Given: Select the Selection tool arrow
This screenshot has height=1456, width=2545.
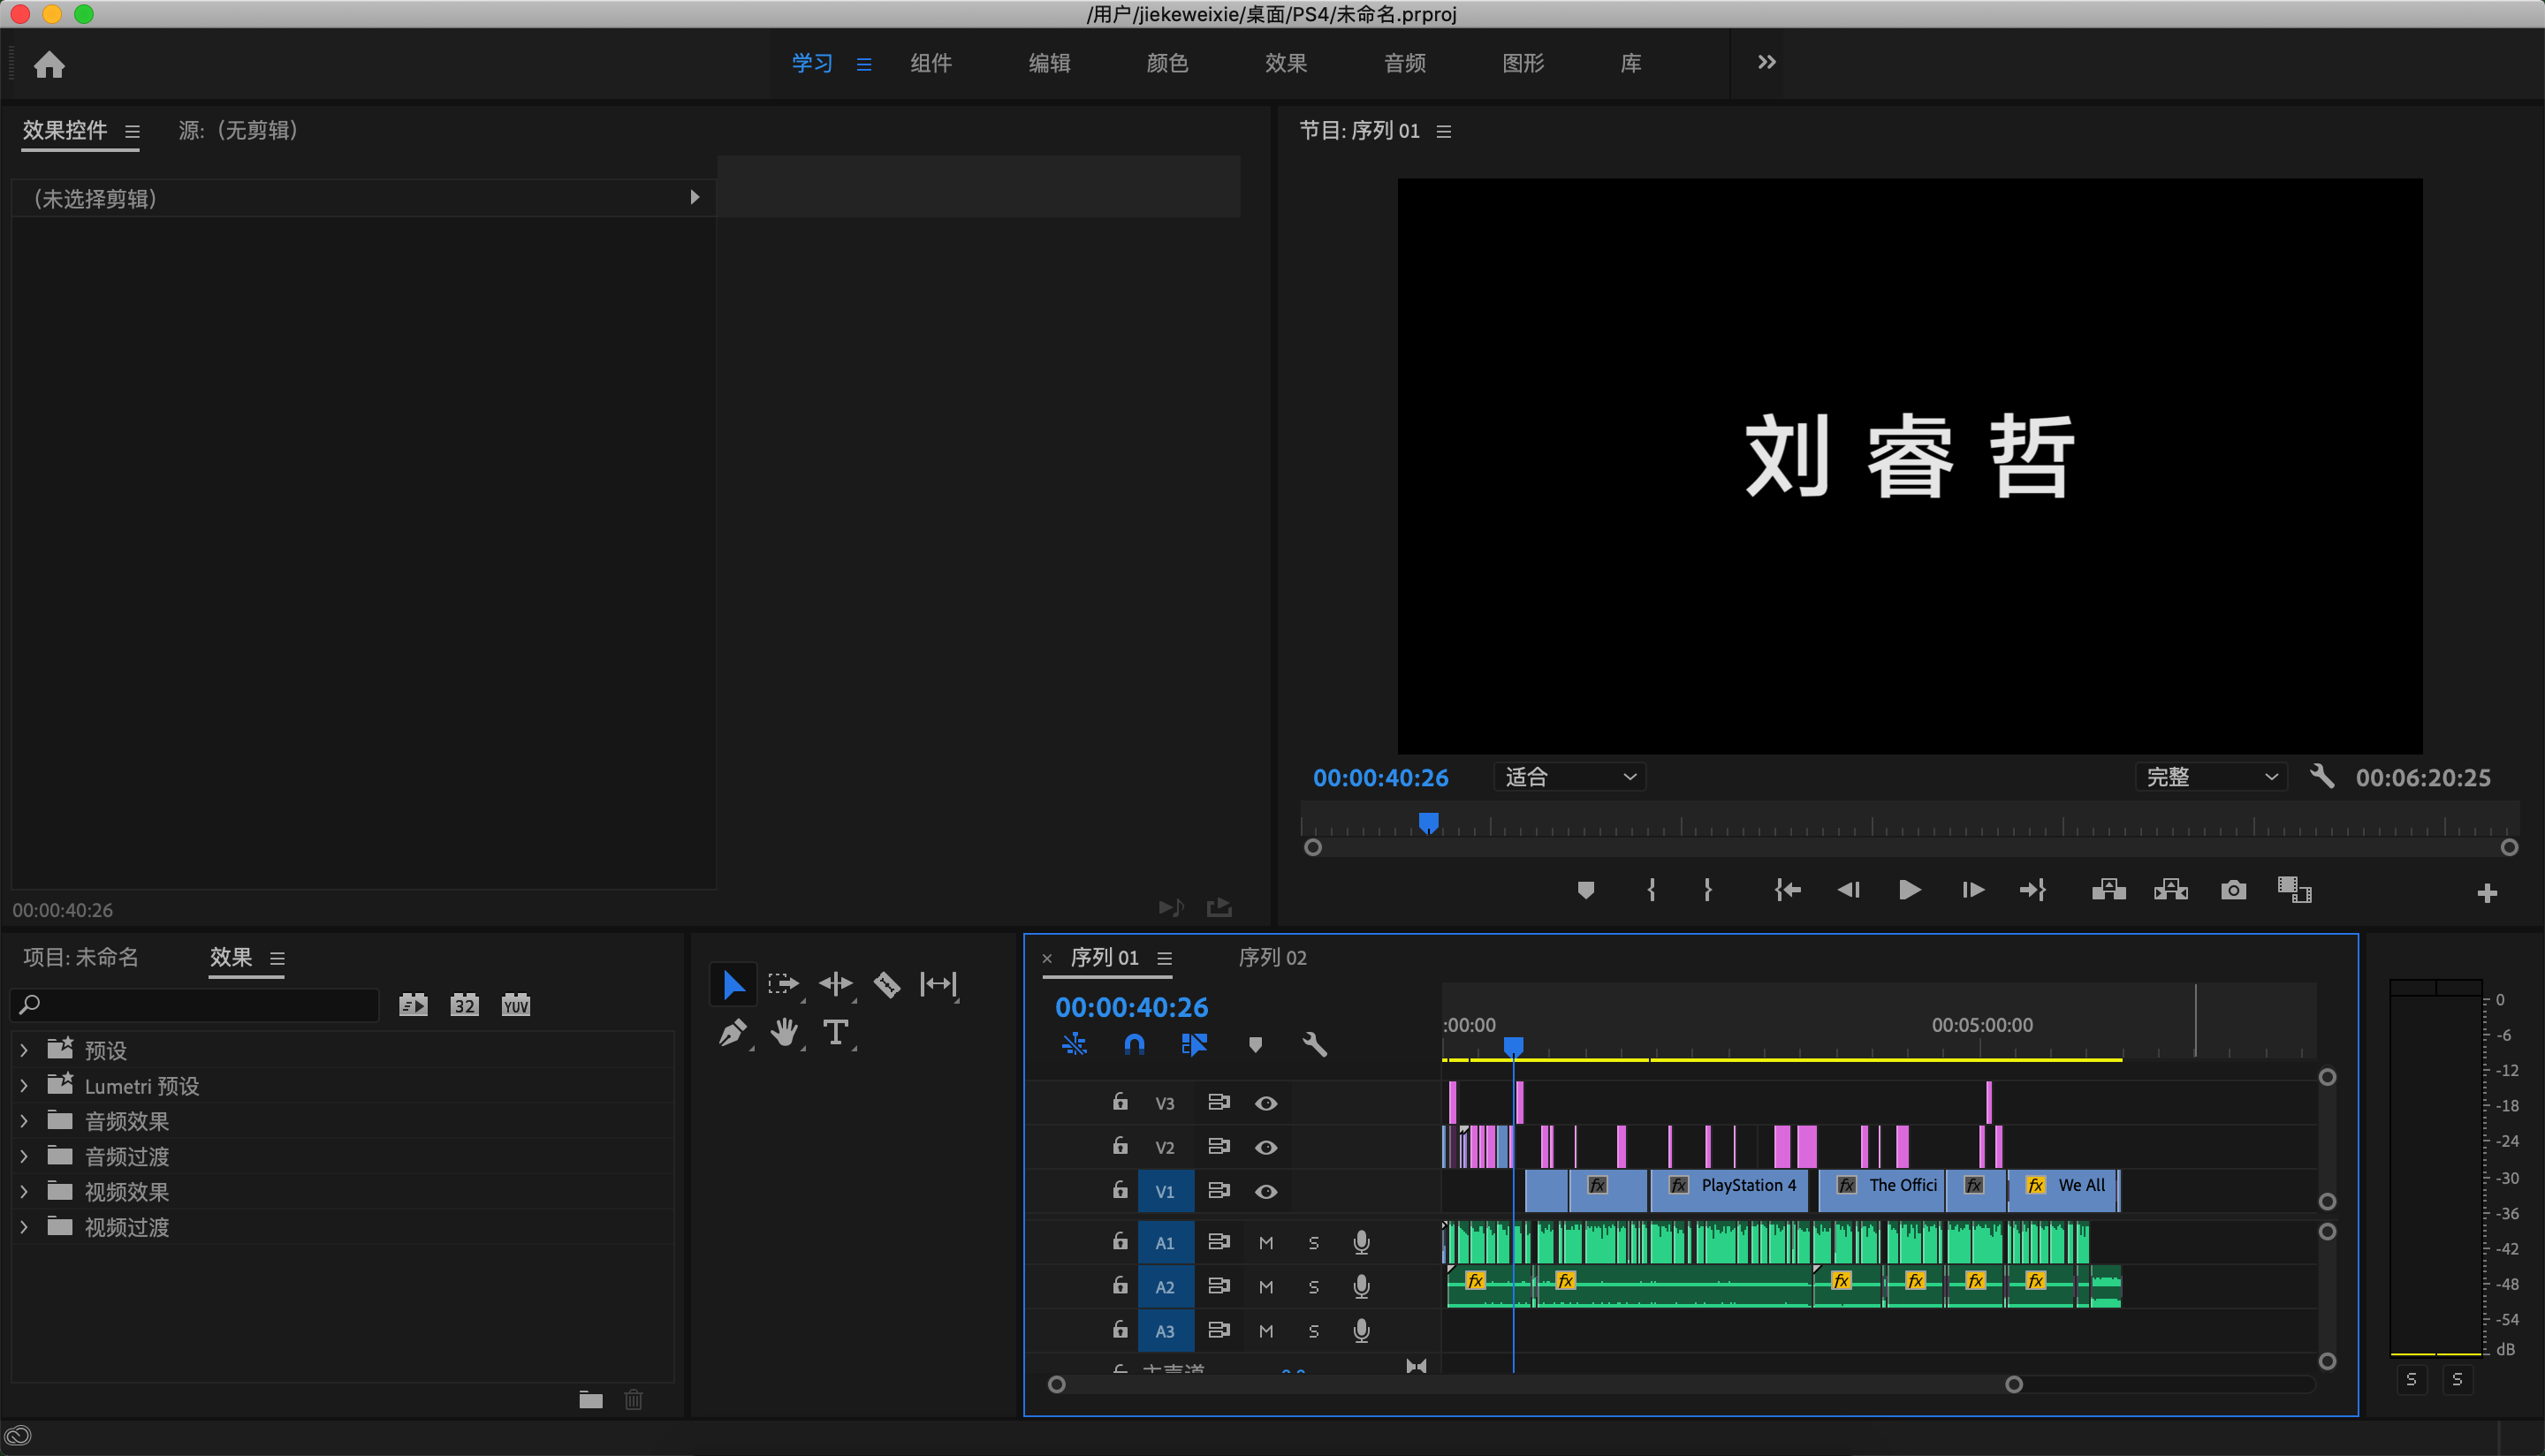Looking at the screenshot, I should point(733,985).
